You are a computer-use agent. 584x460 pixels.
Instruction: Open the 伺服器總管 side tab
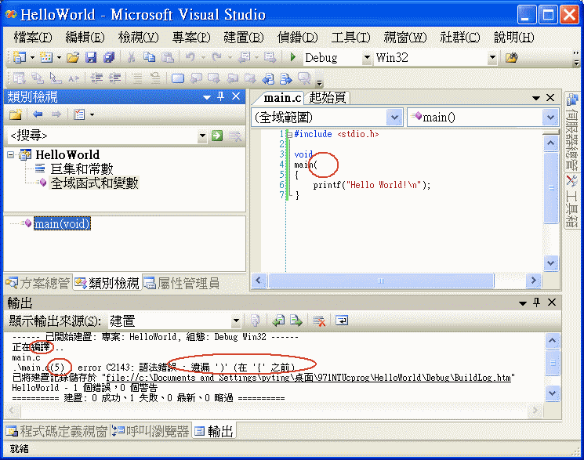[571, 132]
